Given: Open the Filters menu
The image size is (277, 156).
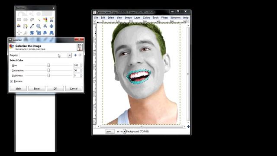Looking at the screenshot, I should tap(164, 18).
